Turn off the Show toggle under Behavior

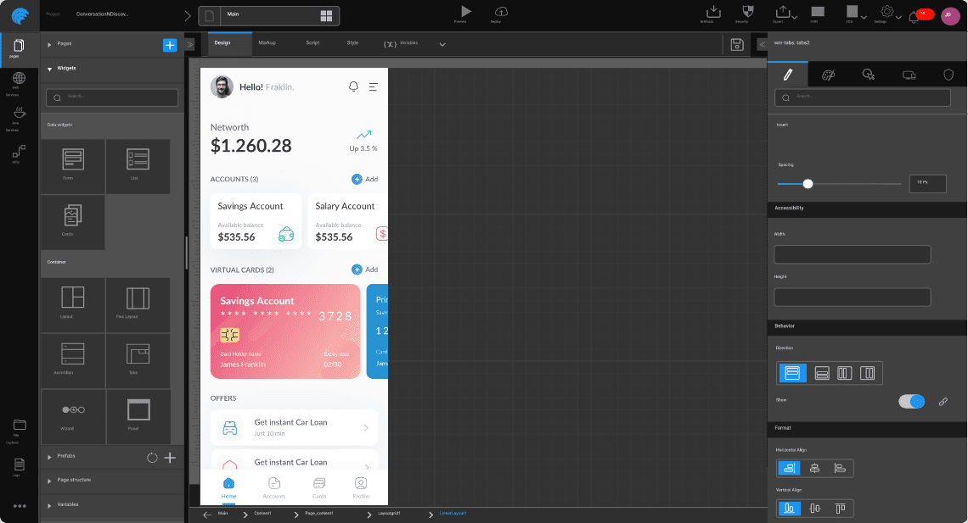(911, 401)
